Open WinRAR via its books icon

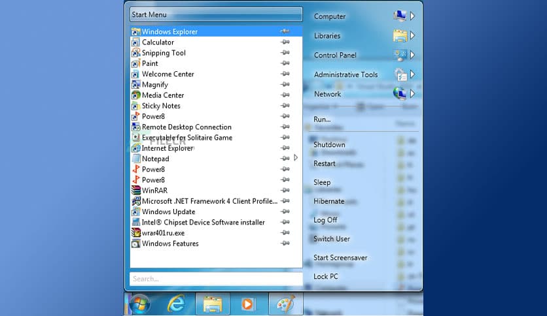click(135, 191)
